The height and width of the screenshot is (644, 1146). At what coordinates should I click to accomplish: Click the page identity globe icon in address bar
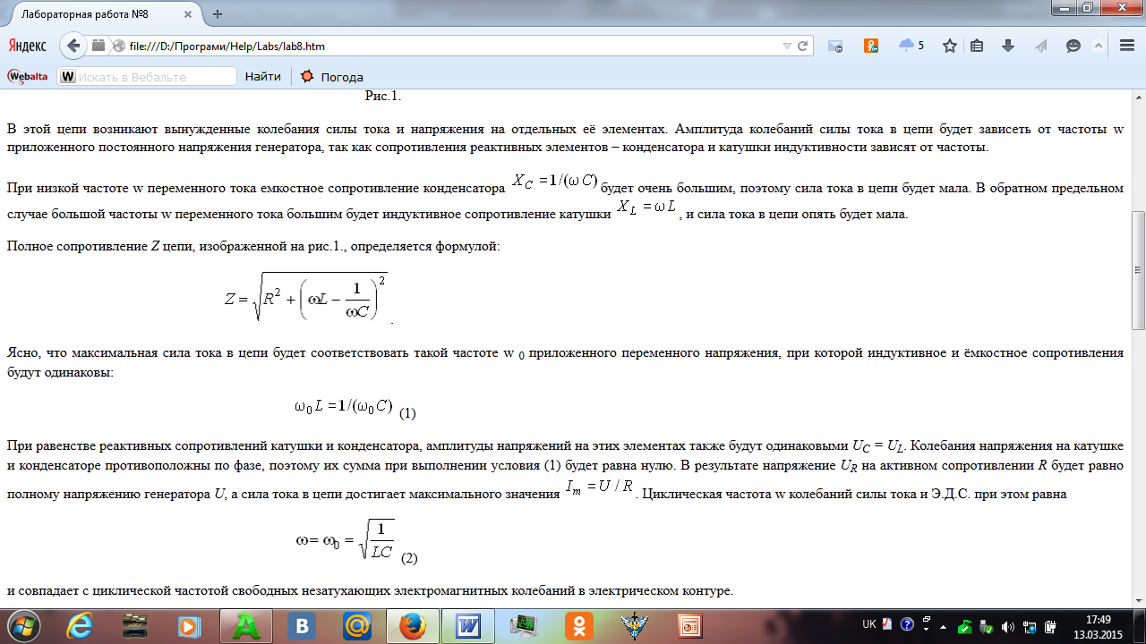coord(118,46)
